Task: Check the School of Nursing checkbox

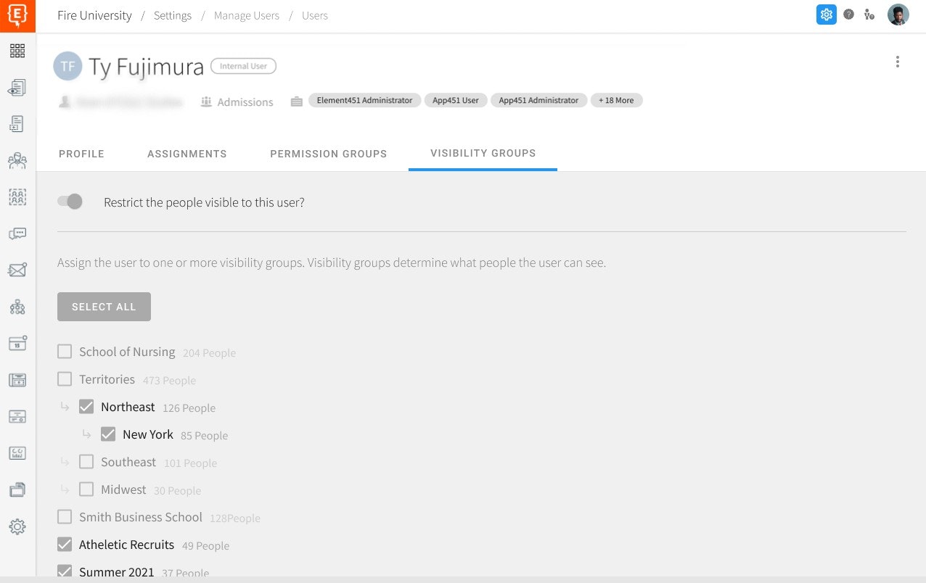Action: [65, 352]
